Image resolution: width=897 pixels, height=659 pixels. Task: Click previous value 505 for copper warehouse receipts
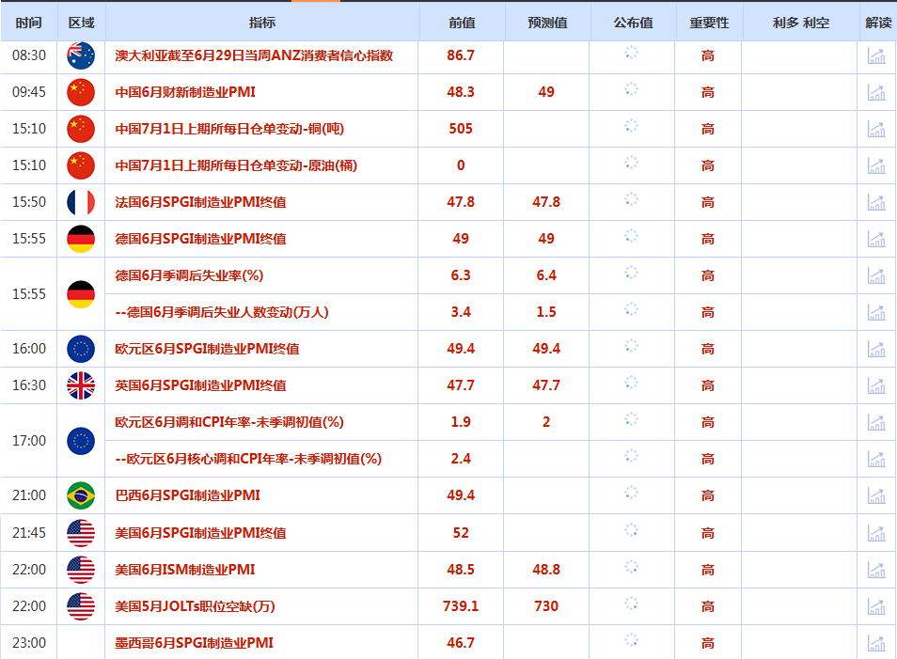click(x=461, y=129)
